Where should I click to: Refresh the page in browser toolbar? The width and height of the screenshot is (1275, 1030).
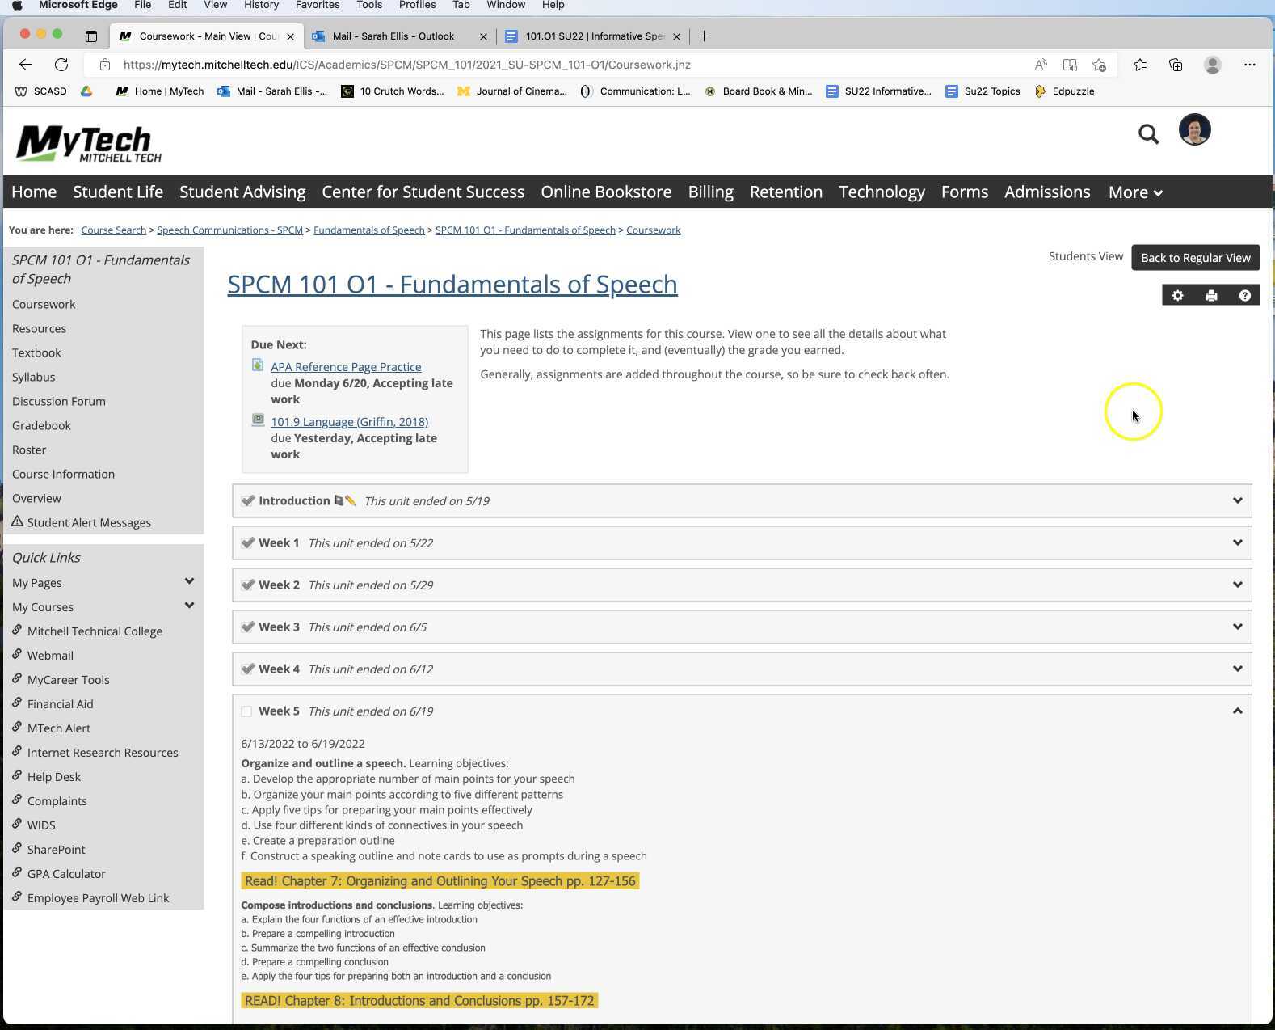click(61, 65)
